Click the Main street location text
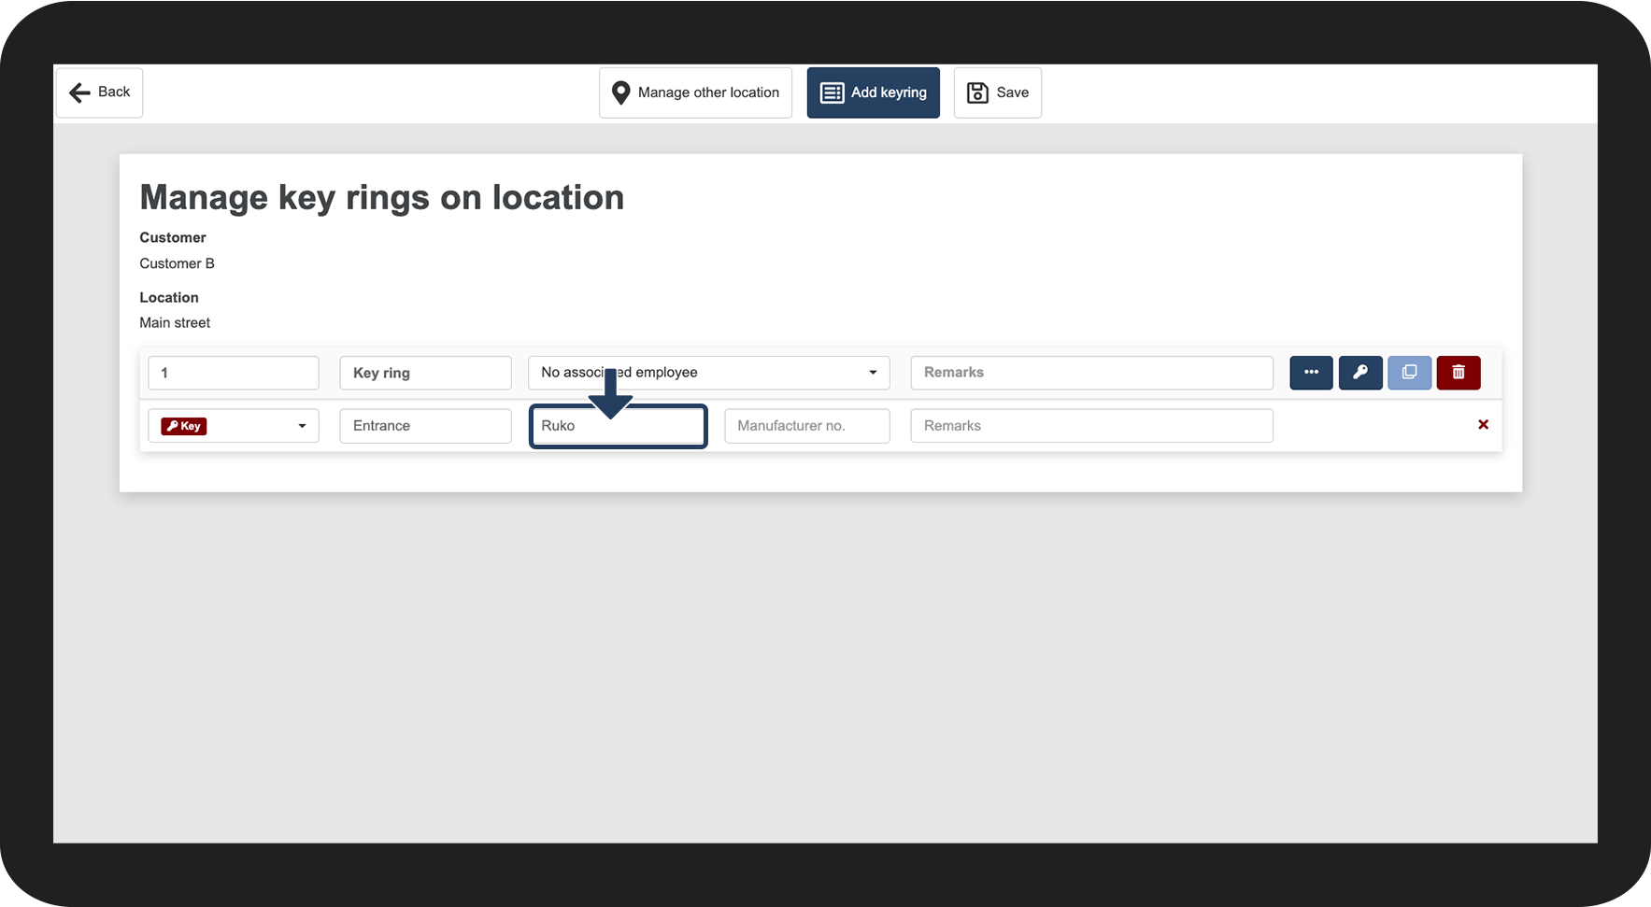The width and height of the screenshot is (1651, 907). point(175,323)
